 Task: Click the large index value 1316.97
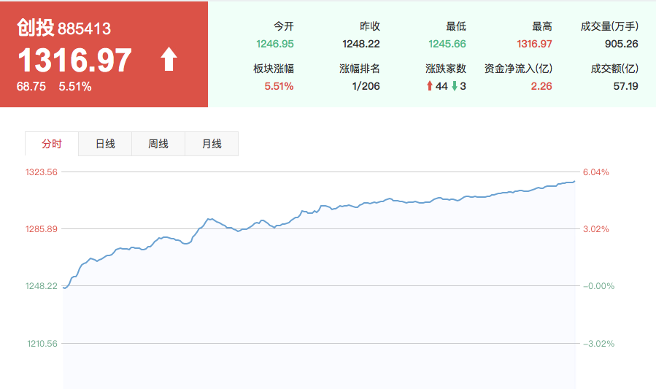pos(75,61)
